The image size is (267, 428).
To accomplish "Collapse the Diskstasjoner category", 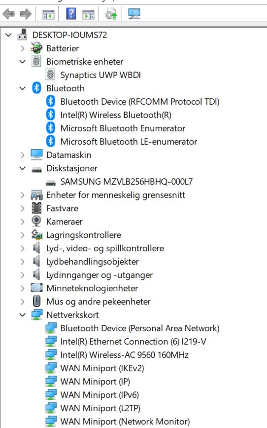I will [x=23, y=168].
